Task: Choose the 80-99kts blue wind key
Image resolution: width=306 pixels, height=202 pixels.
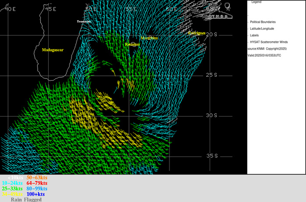Action: (37, 188)
